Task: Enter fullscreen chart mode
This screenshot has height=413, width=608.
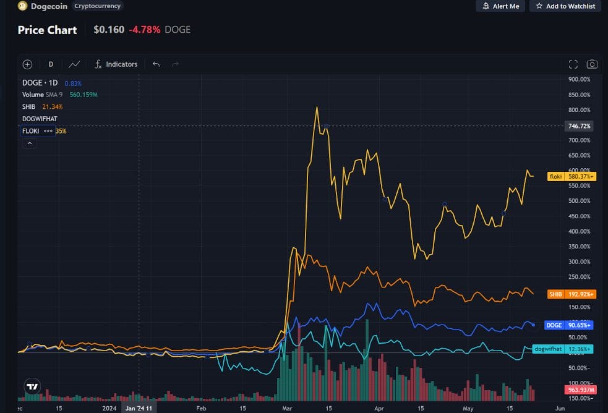Action: (573, 64)
